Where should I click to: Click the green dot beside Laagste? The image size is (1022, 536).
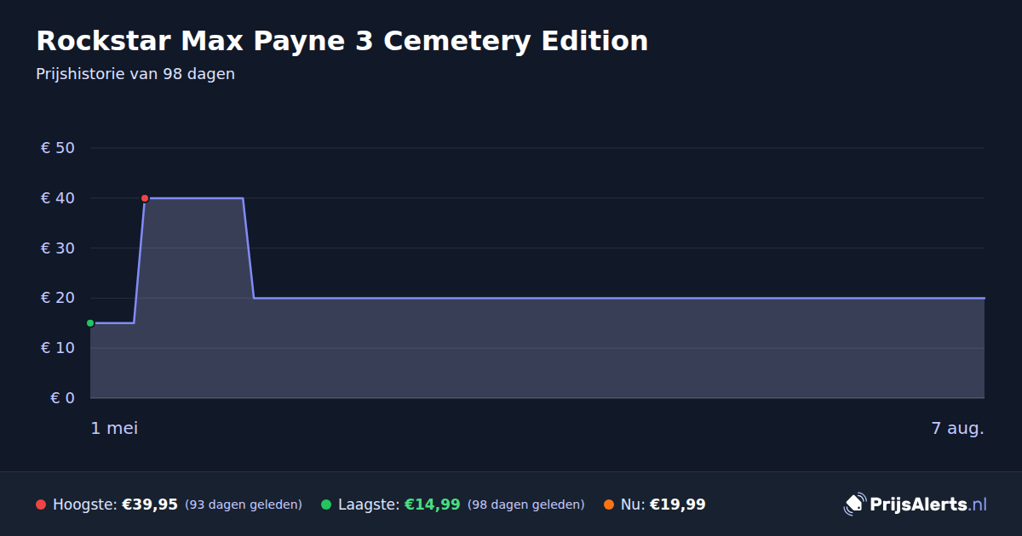pyautogui.click(x=326, y=505)
